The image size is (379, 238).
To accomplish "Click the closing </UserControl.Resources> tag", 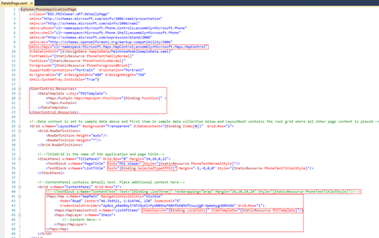I will (x=54, y=112).
